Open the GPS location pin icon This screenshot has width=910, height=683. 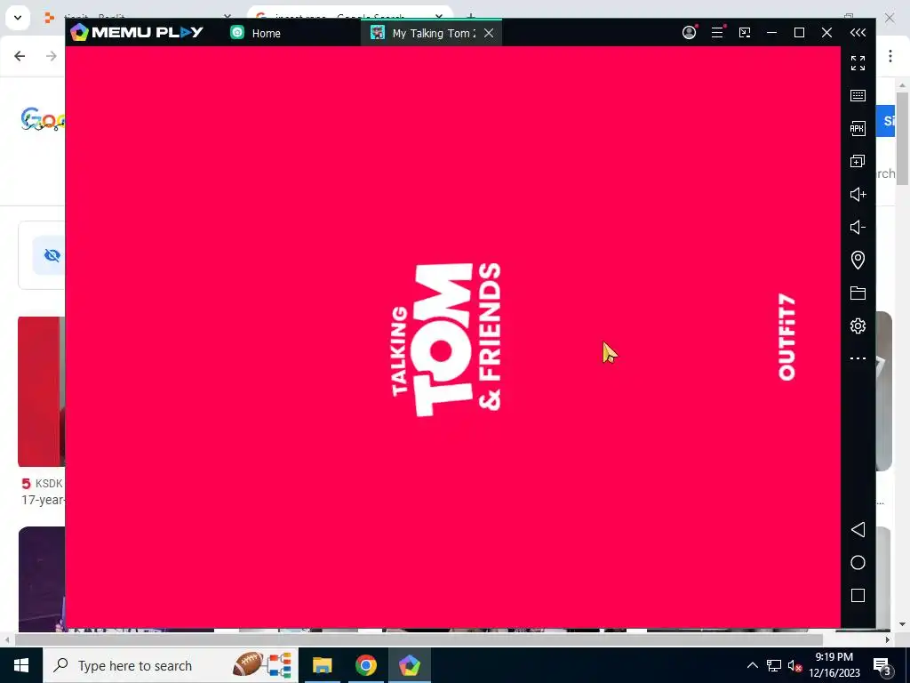(x=858, y=260)
